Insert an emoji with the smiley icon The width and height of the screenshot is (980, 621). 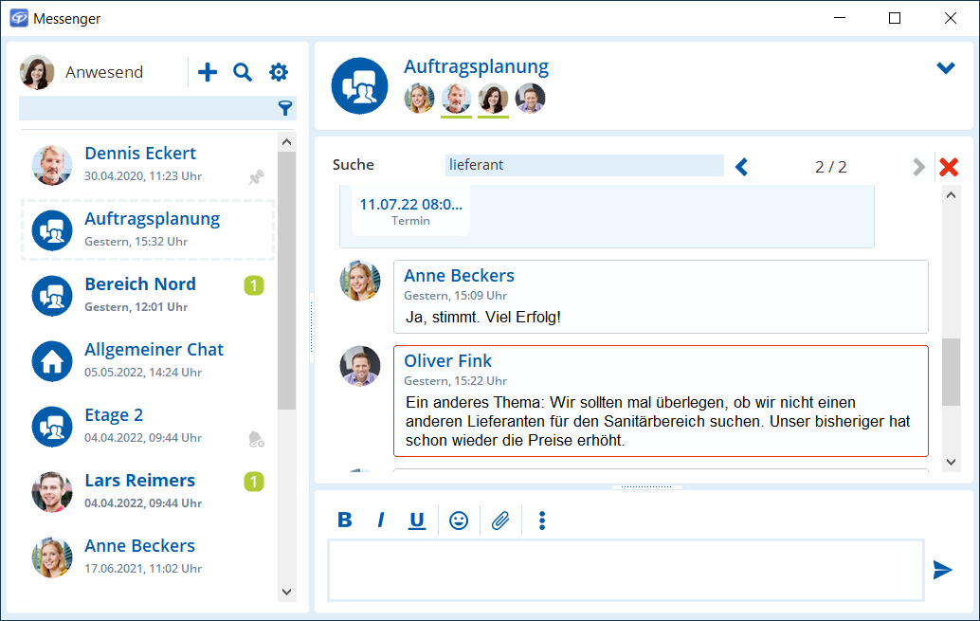459,520
